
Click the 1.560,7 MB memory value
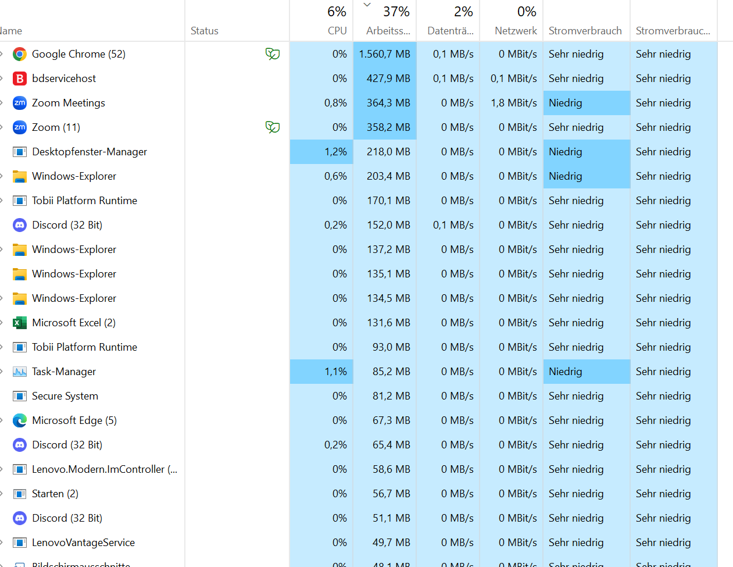385,54
